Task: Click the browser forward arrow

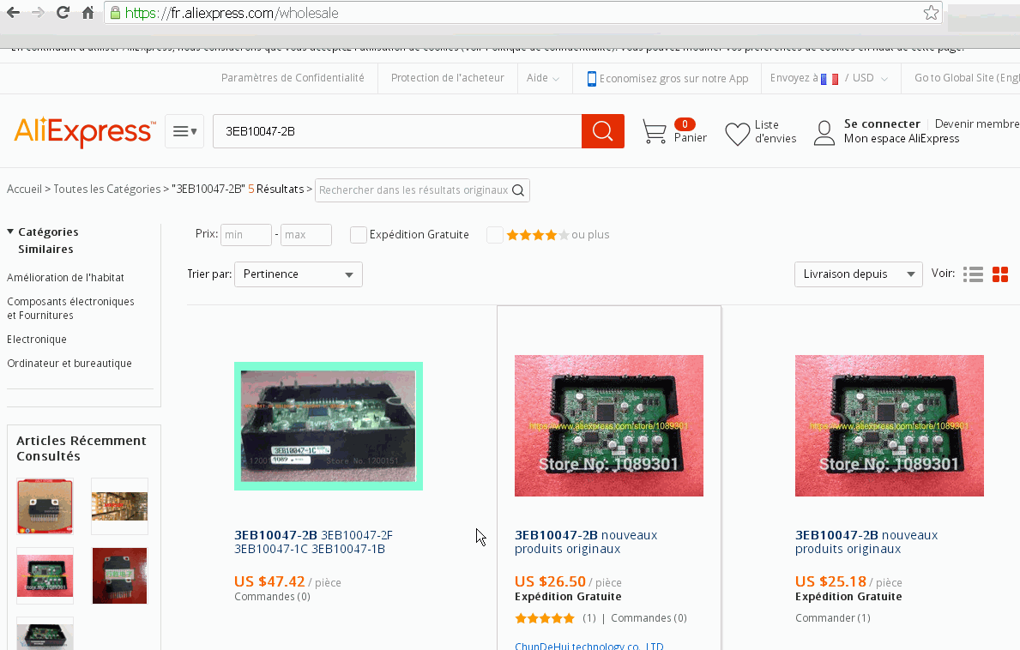Action: [38, 12]
